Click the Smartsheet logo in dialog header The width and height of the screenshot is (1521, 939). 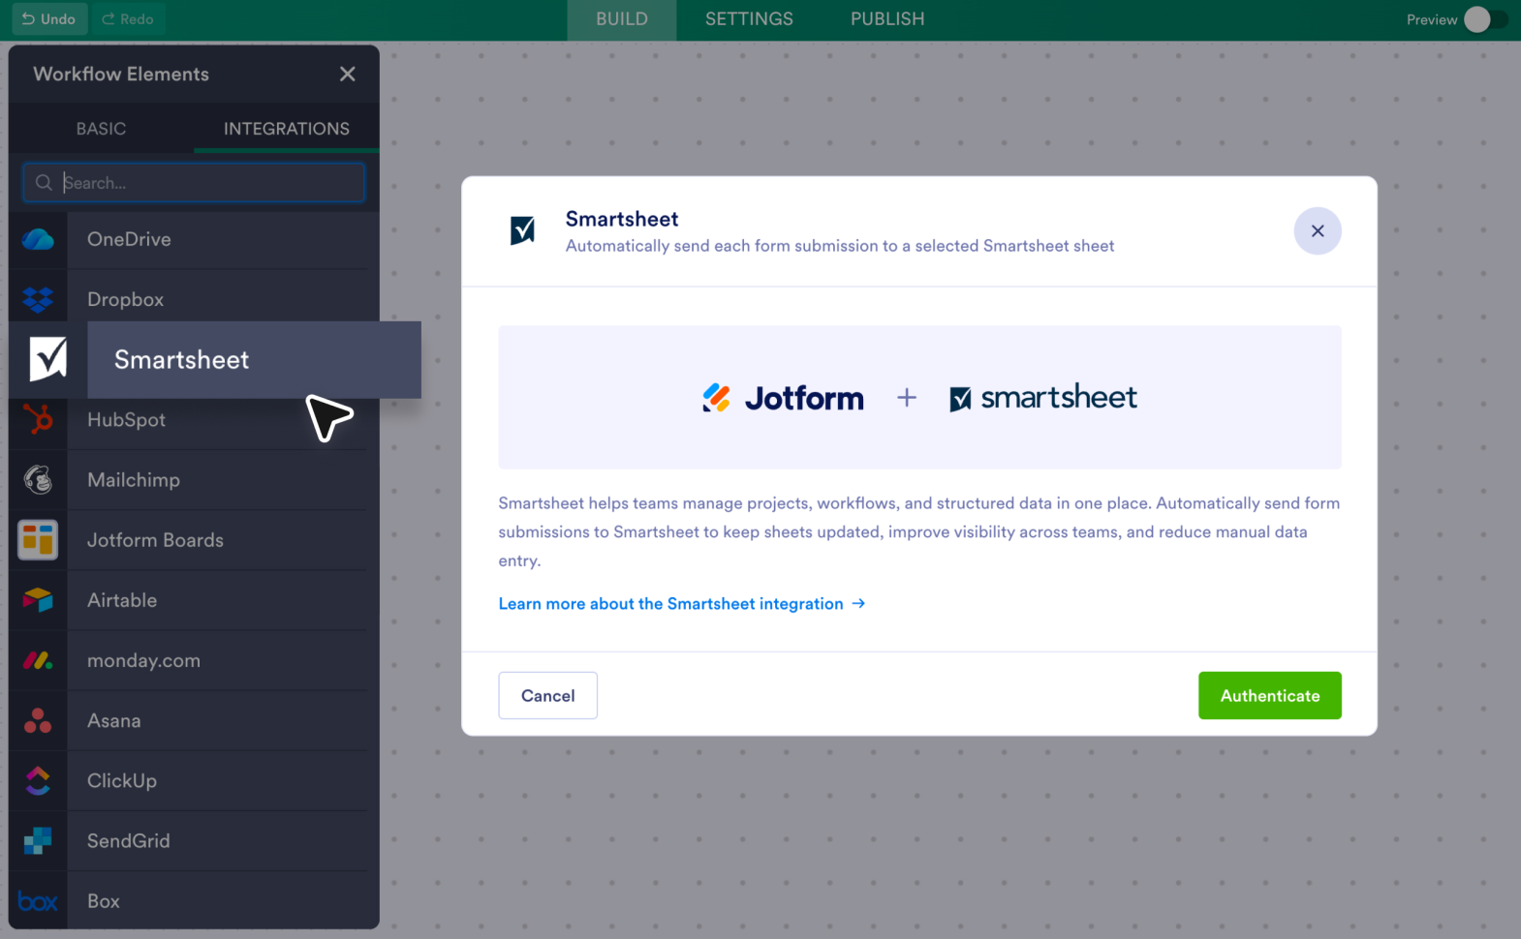pos(522,230)
